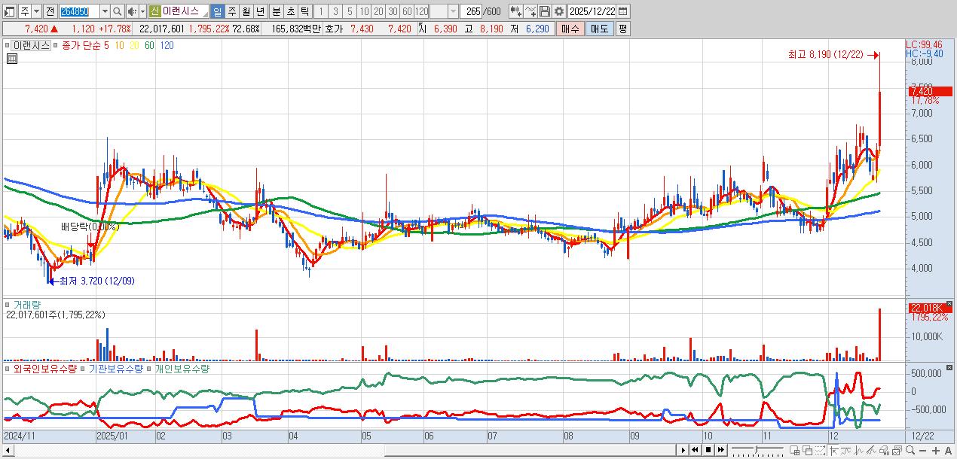Click the grid icon below stock name
Image resolution: width=957 pixels, height=459 pixels.
(x=11, y=59)
